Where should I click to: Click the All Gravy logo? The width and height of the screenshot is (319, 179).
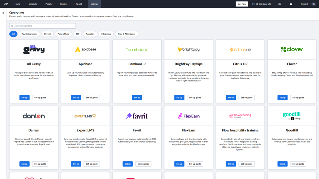click(34, 49)
